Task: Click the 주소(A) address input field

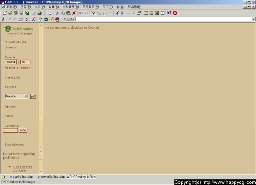Action: 163,19
